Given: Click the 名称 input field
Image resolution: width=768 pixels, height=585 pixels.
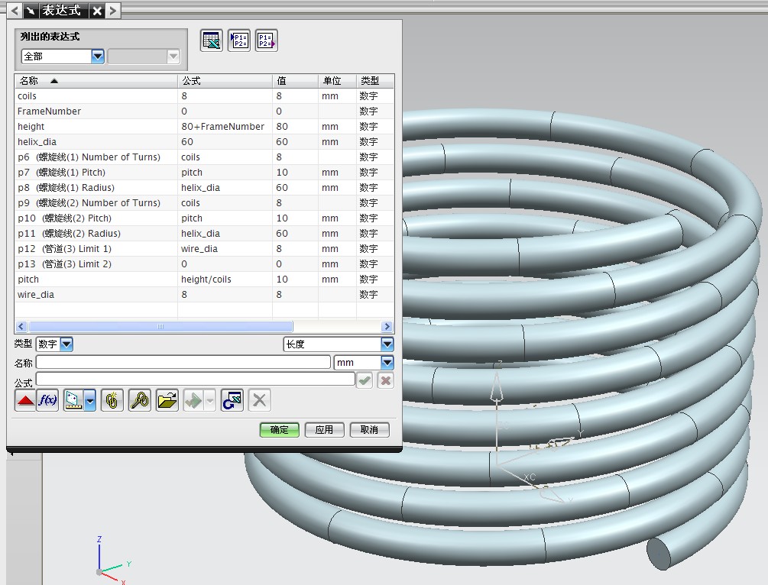Looking at the screenshot, I should (x=183, y=362).
